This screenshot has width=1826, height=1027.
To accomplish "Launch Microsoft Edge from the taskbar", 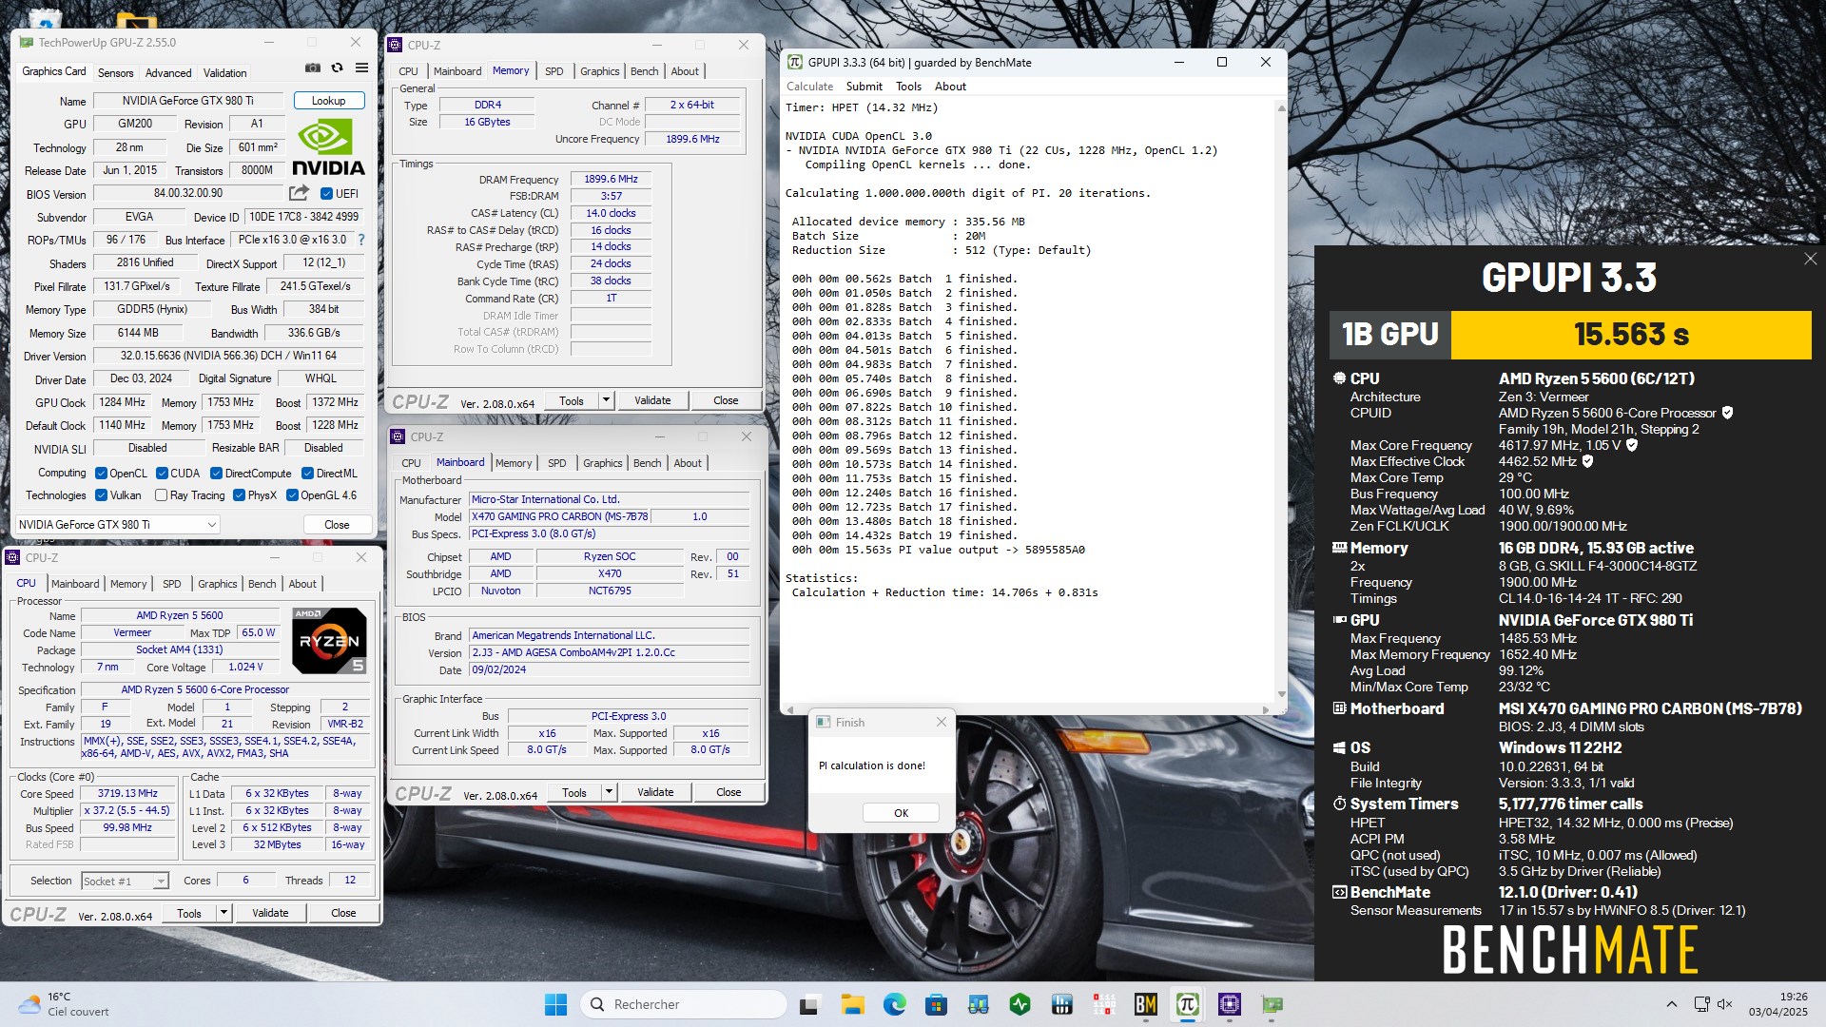I will point(894,1004).
